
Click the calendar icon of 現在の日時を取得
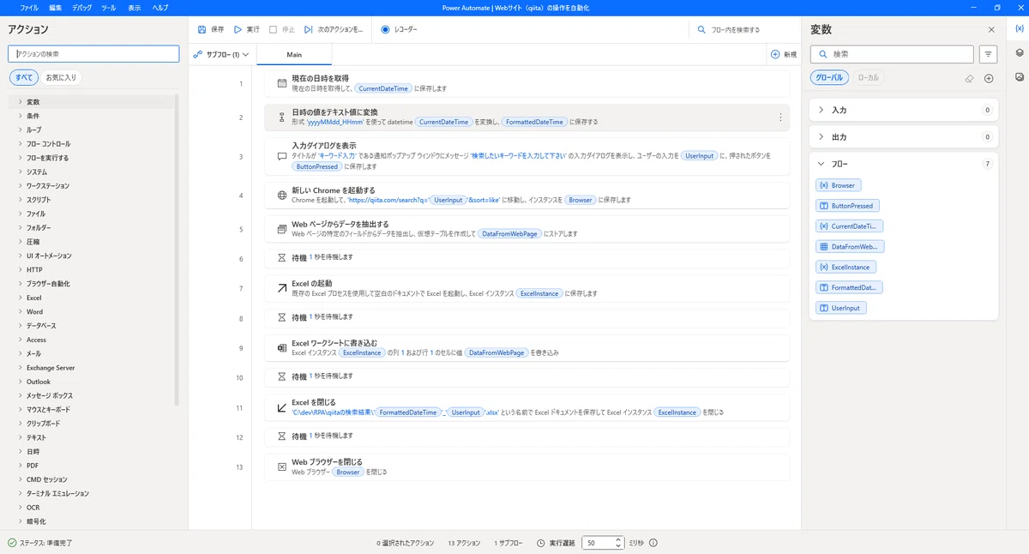tap(281, 83)
